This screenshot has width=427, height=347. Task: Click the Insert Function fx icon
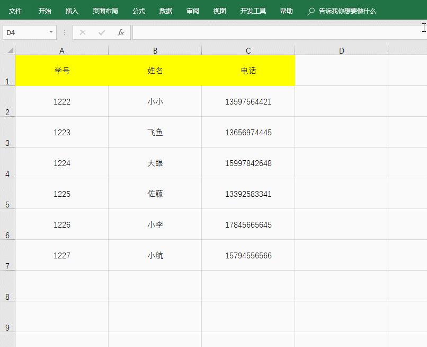[x=120, y=32]
